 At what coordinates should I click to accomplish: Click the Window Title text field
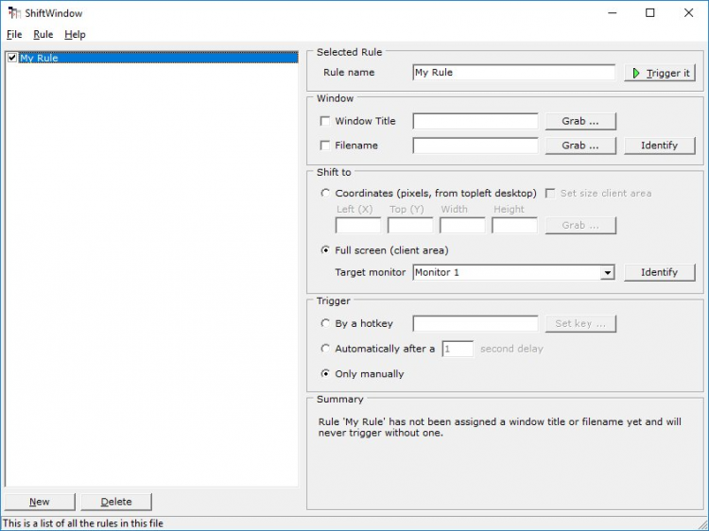(x=476, y=121)
